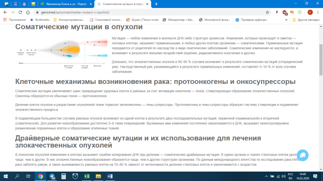Click heading "Драйверные соматические мутации"

138,142
